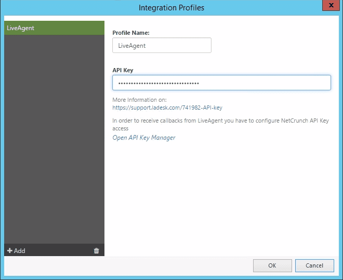Click the plus icon beside Add
Screen dimensions: 343x280
(x=10, y=251)
